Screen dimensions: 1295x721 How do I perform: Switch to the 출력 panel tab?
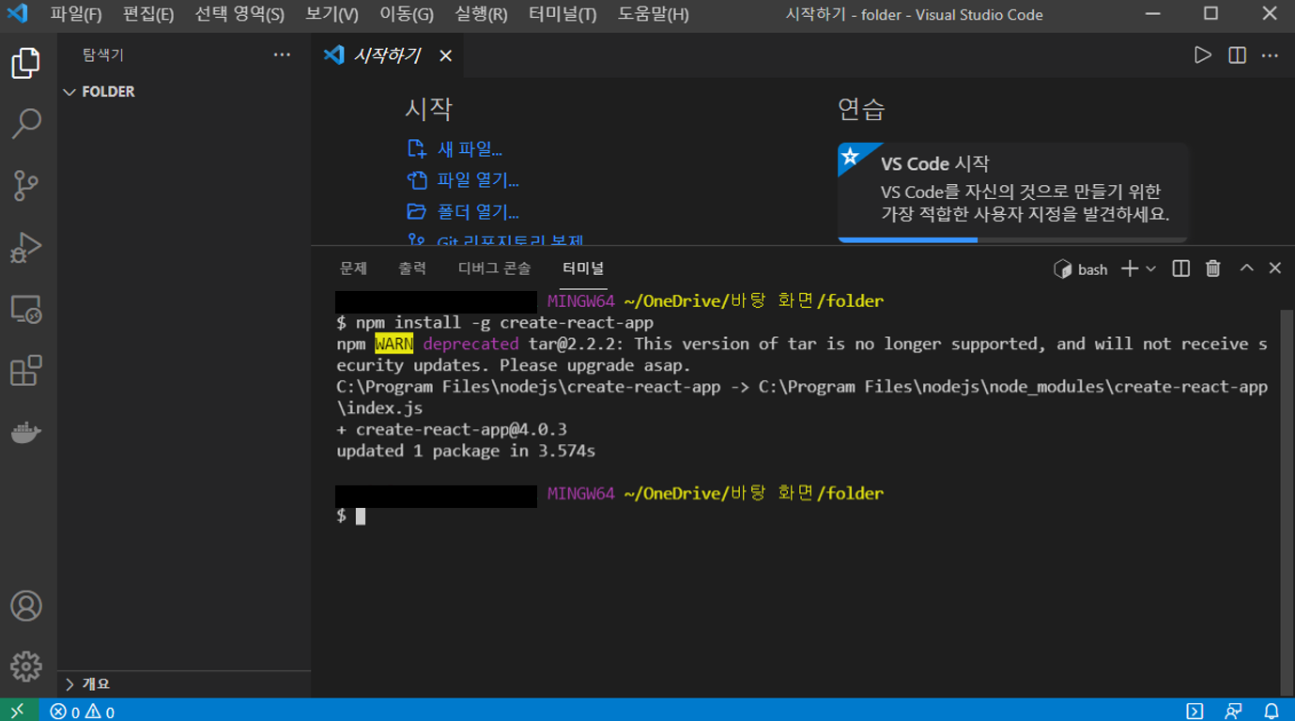[412, 268]
